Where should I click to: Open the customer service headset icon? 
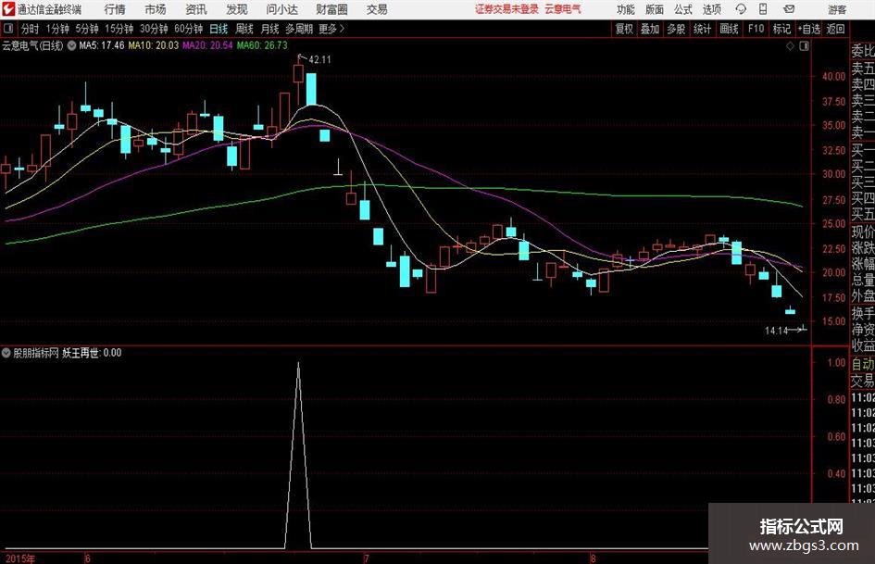[741, 9]
